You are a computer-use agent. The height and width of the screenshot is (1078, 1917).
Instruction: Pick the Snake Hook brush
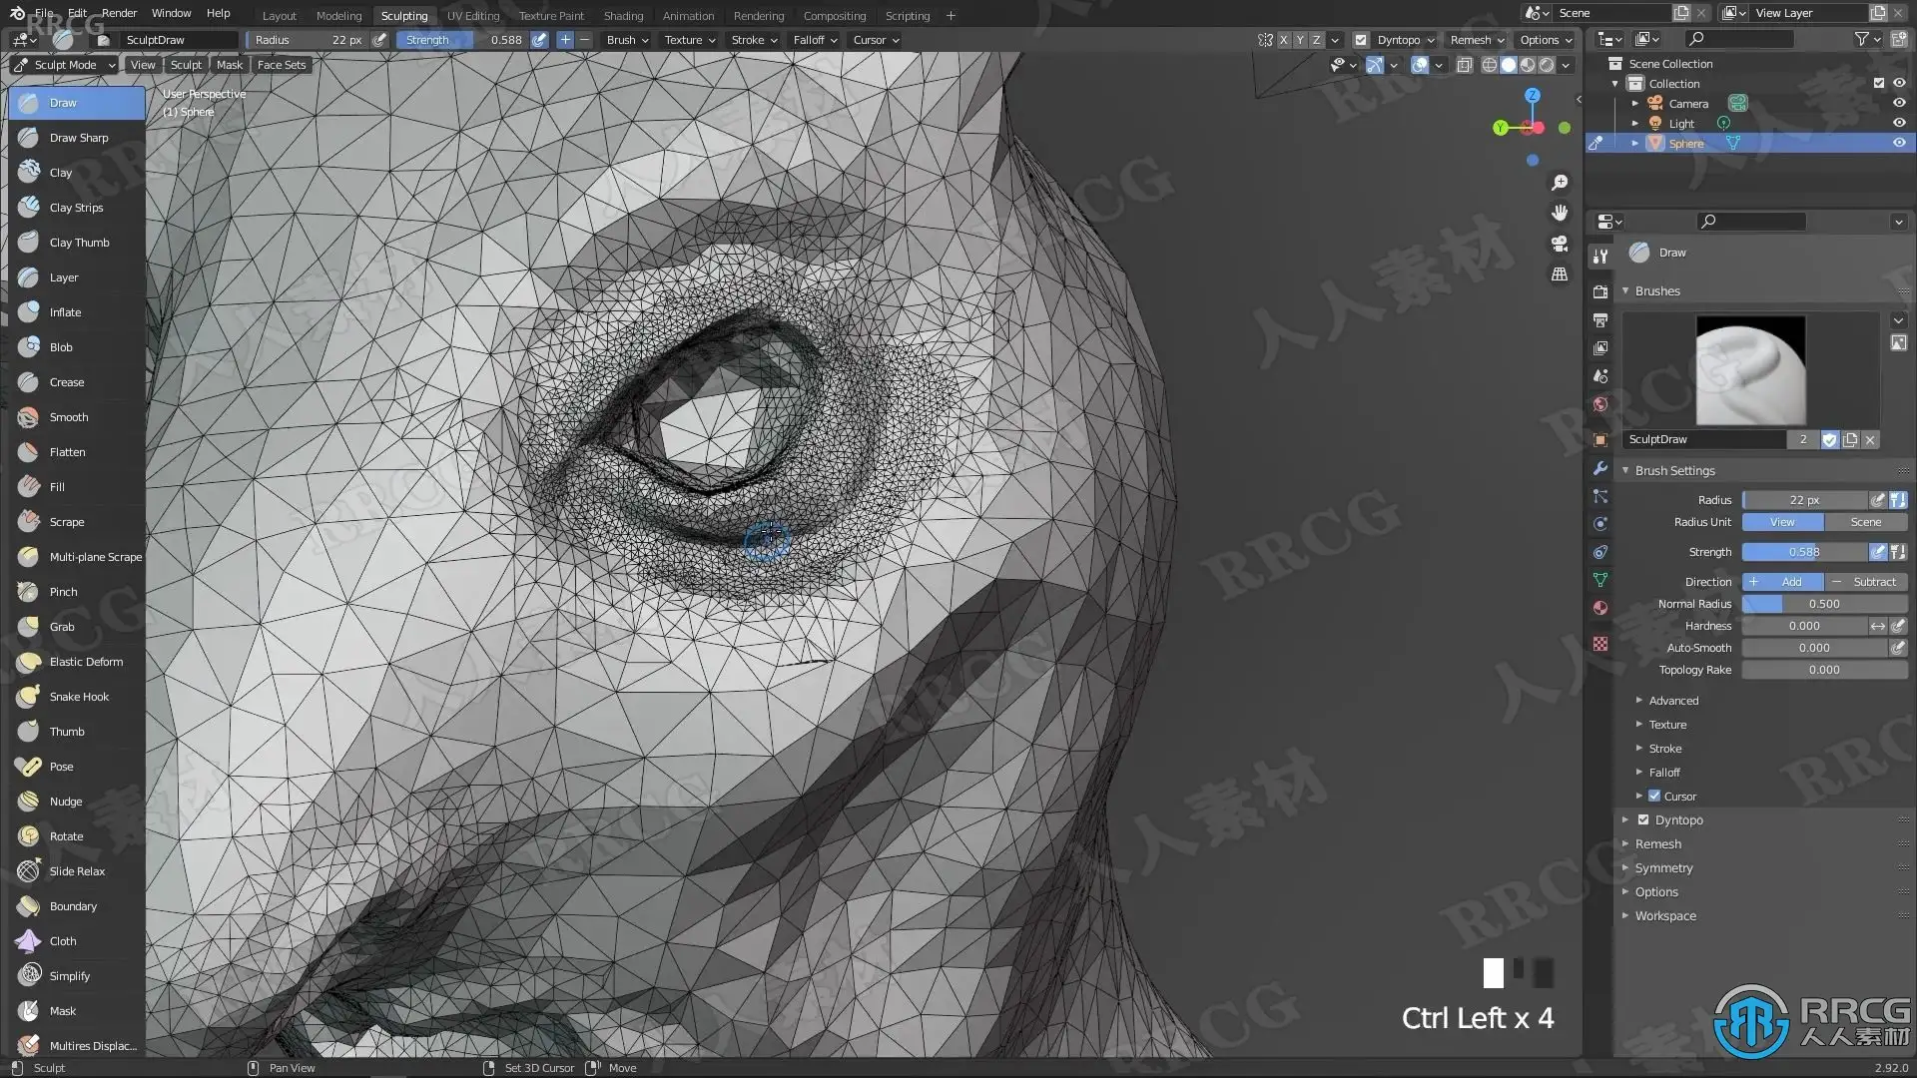78,697
